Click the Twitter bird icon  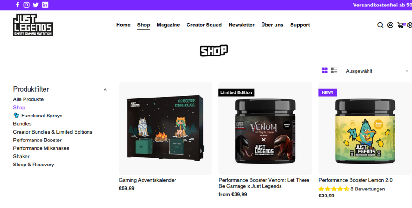click(x=36, y=5)
